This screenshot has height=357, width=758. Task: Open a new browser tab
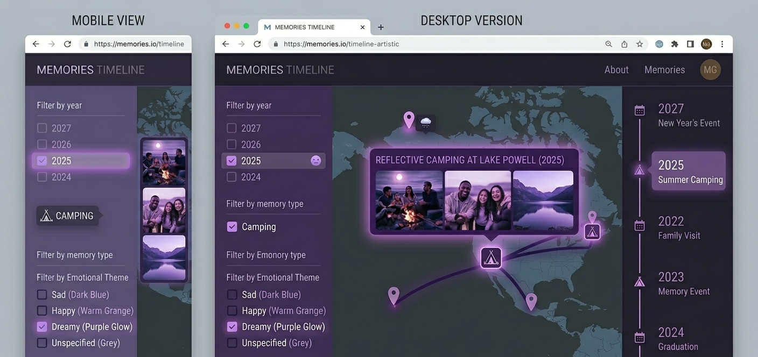click(x=381, y=27)
